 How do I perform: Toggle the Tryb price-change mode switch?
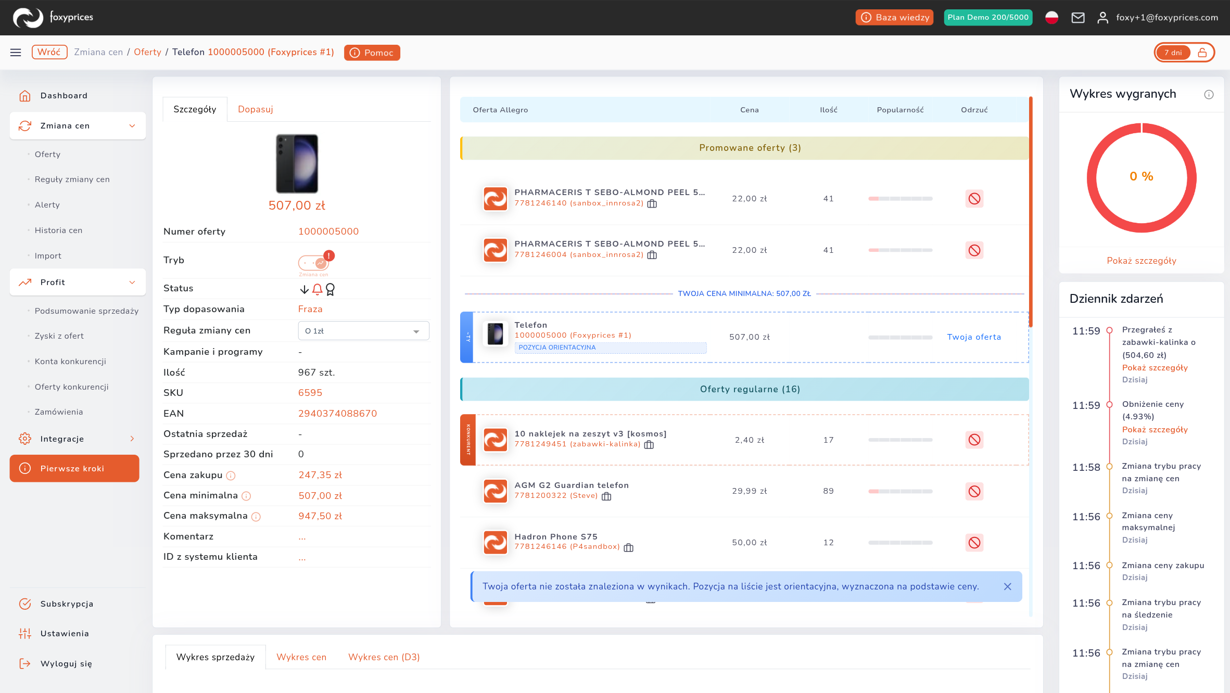[314, 263]
